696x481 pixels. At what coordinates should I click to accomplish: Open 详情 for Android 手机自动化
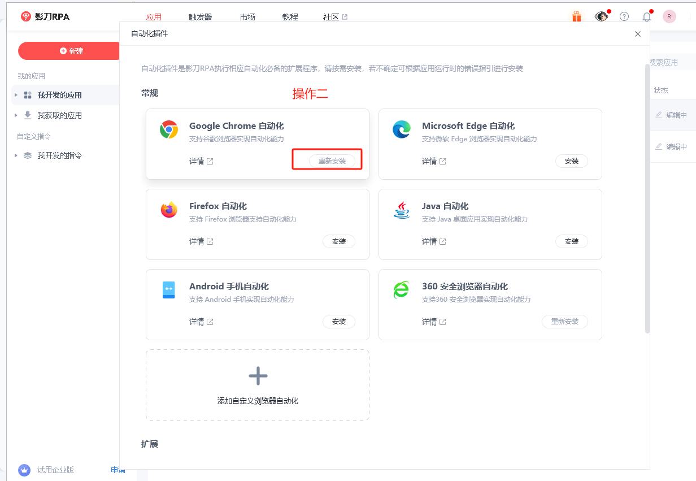pos(197,322)
